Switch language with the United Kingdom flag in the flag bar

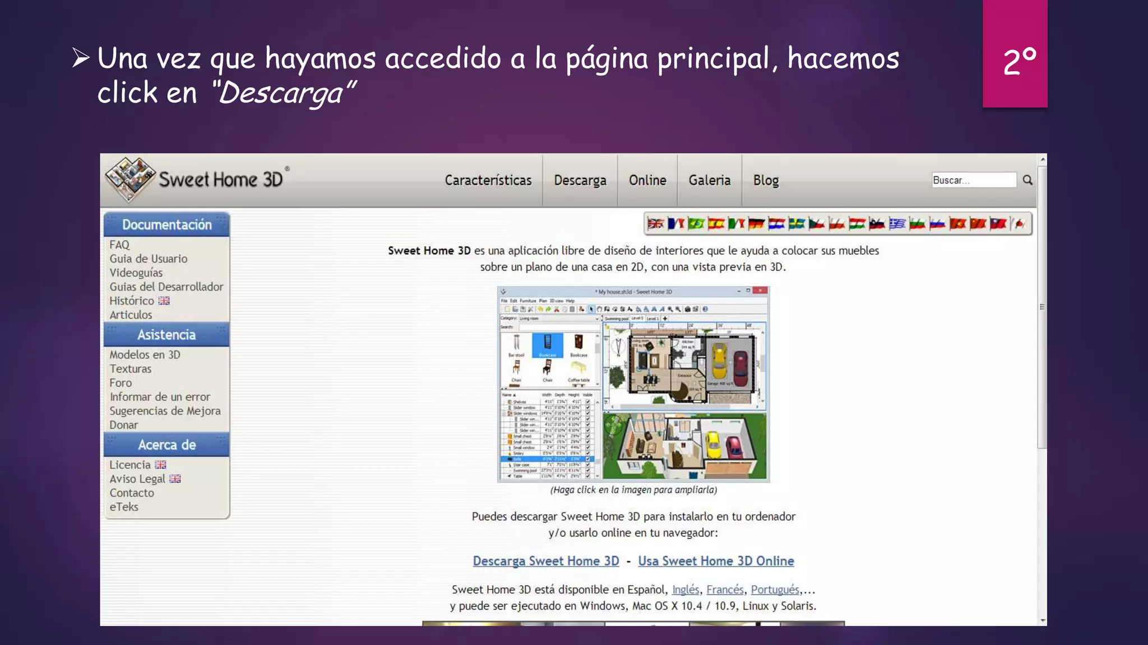tap(655, 224)
